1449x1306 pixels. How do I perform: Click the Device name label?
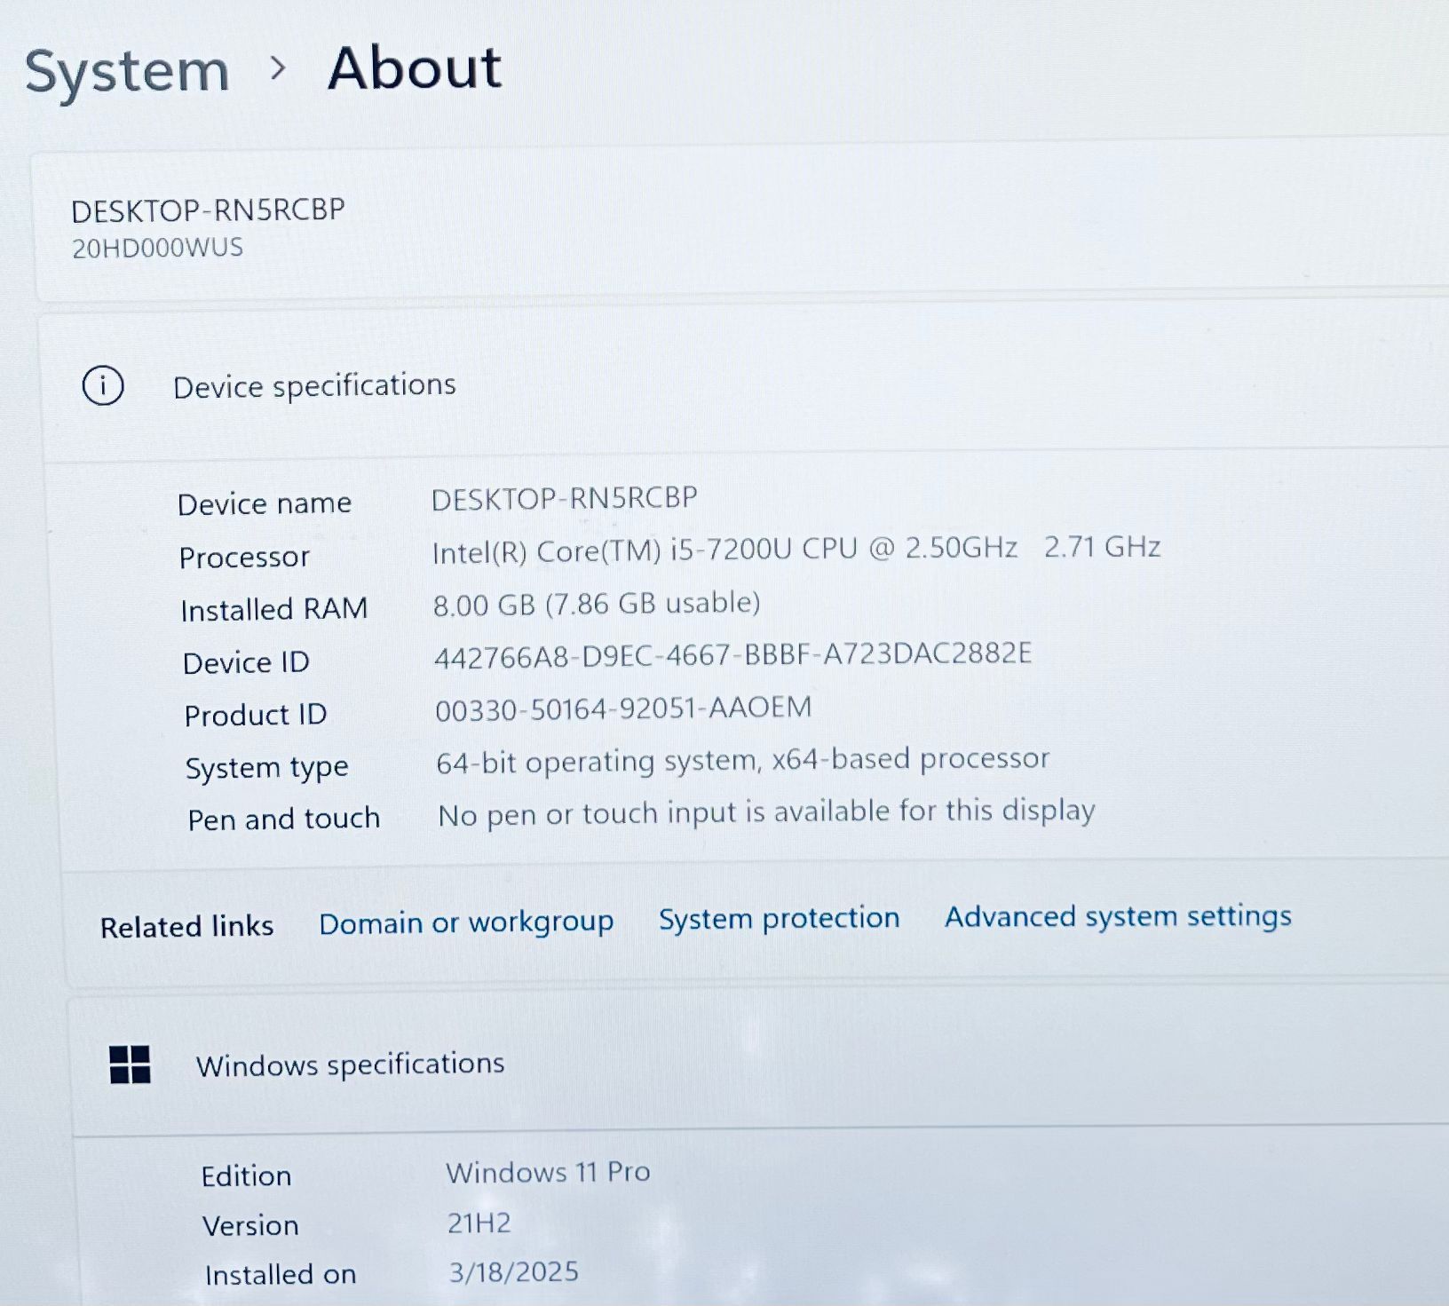coord(265,503)
